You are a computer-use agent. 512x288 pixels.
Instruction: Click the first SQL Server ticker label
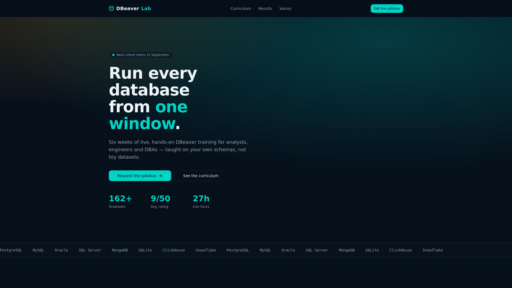coord(90,250)
